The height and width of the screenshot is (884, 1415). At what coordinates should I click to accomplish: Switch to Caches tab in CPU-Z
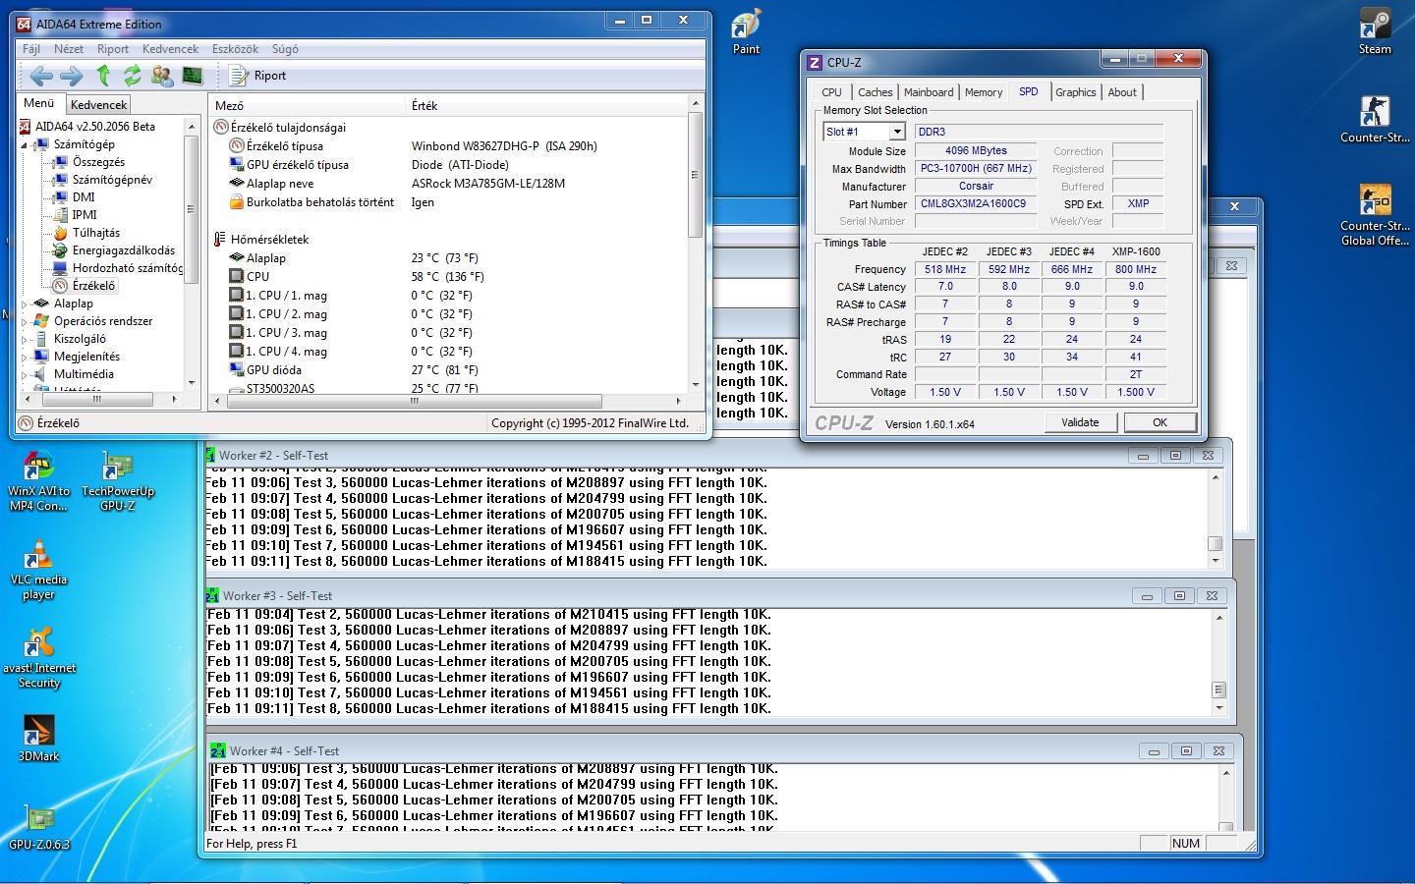click(x=876, y=92)
